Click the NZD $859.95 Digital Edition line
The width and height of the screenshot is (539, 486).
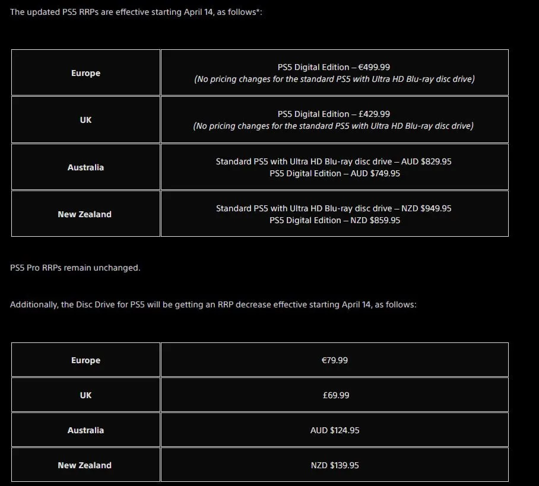335,220
